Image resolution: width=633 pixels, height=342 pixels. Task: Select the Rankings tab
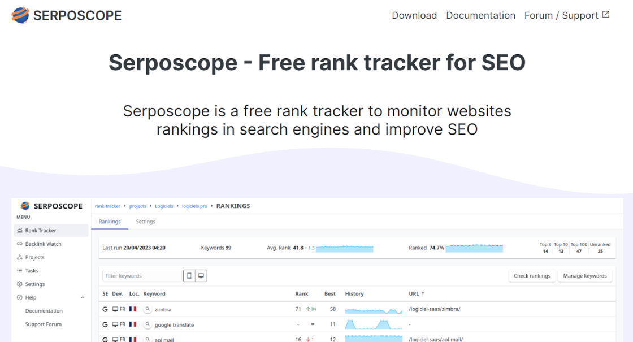110,222
